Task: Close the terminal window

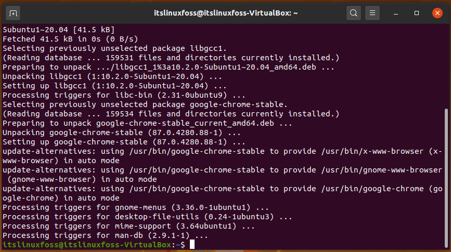Action: pyautogui.click(x=437, y=13)
